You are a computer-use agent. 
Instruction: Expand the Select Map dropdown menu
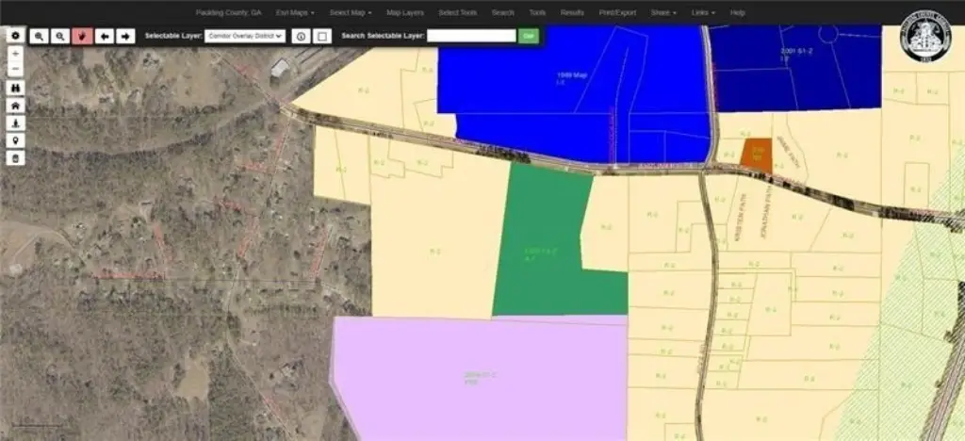pyautogui.click(x=350, y=12)
